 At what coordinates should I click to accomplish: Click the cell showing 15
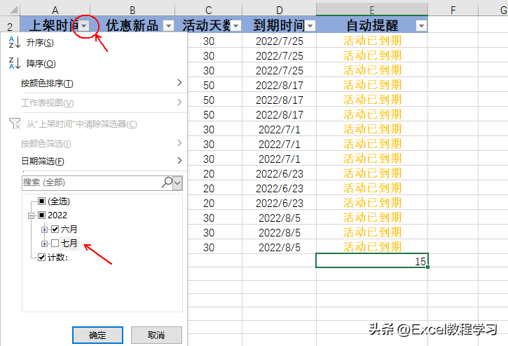372,260
